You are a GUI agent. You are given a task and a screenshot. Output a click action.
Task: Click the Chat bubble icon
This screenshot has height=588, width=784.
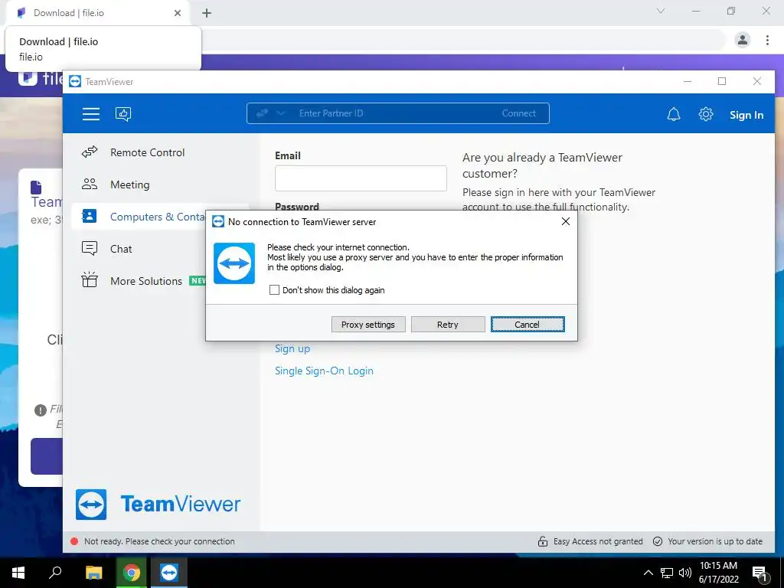(x=90, y=248)
